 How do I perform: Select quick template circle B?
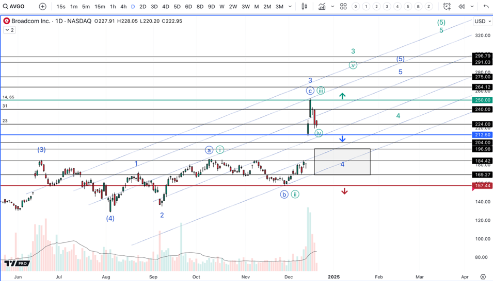418,7
